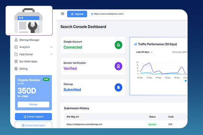This screenshot has height=135, width=203.
Task: Open Help Center in the sidebar
Action: (26, 54)
